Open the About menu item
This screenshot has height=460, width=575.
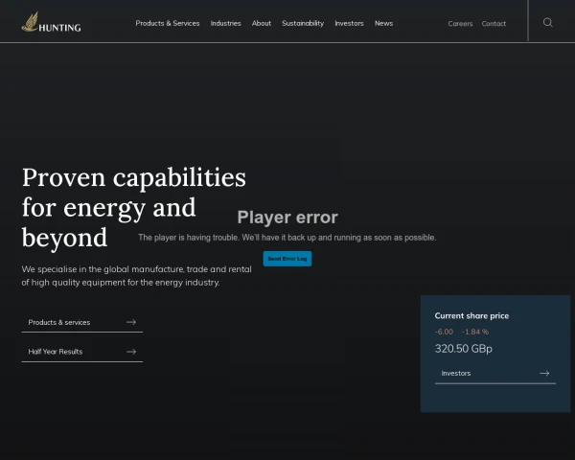pyautogui.click(x=262, y=23)
